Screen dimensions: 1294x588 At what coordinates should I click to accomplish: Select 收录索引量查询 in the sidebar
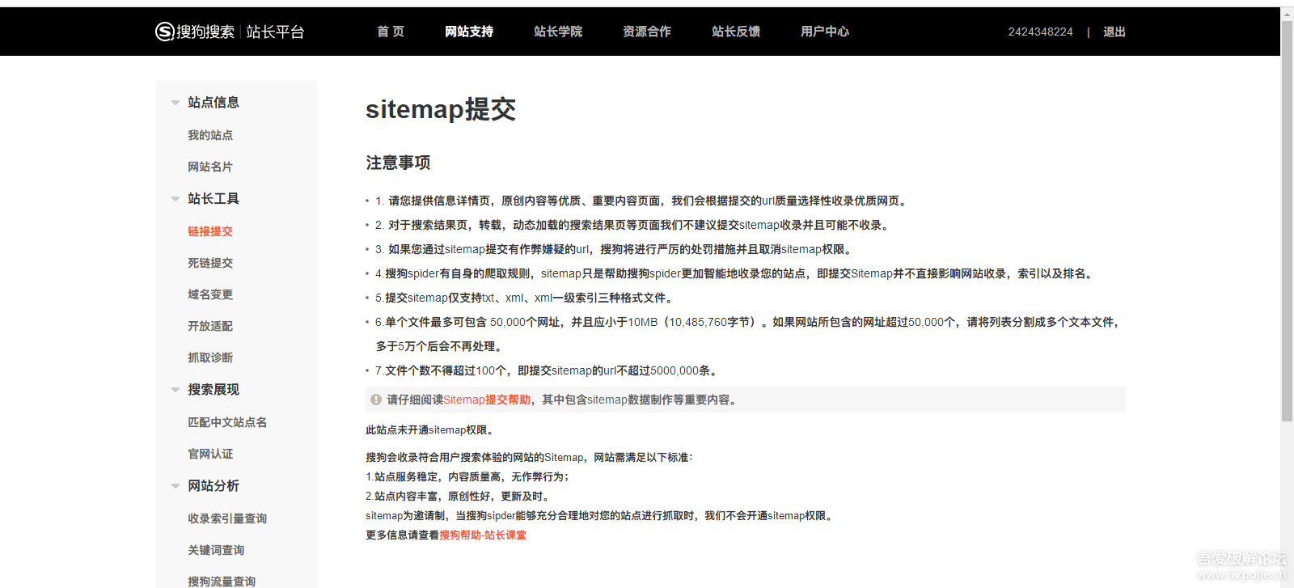227,518
